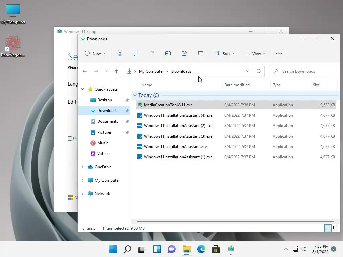Unpin Pictures from Quick access
343x257 pixels.
[x=127, y=132]
